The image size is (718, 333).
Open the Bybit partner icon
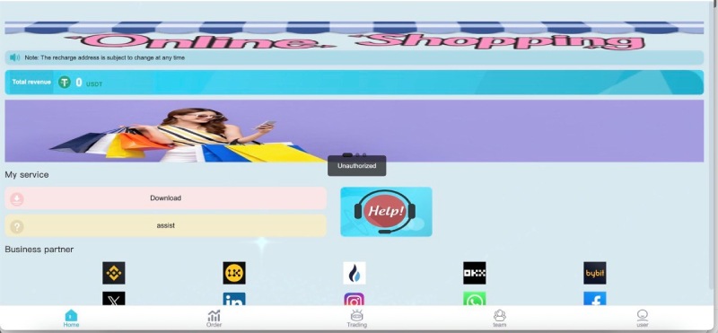point(595,273)
